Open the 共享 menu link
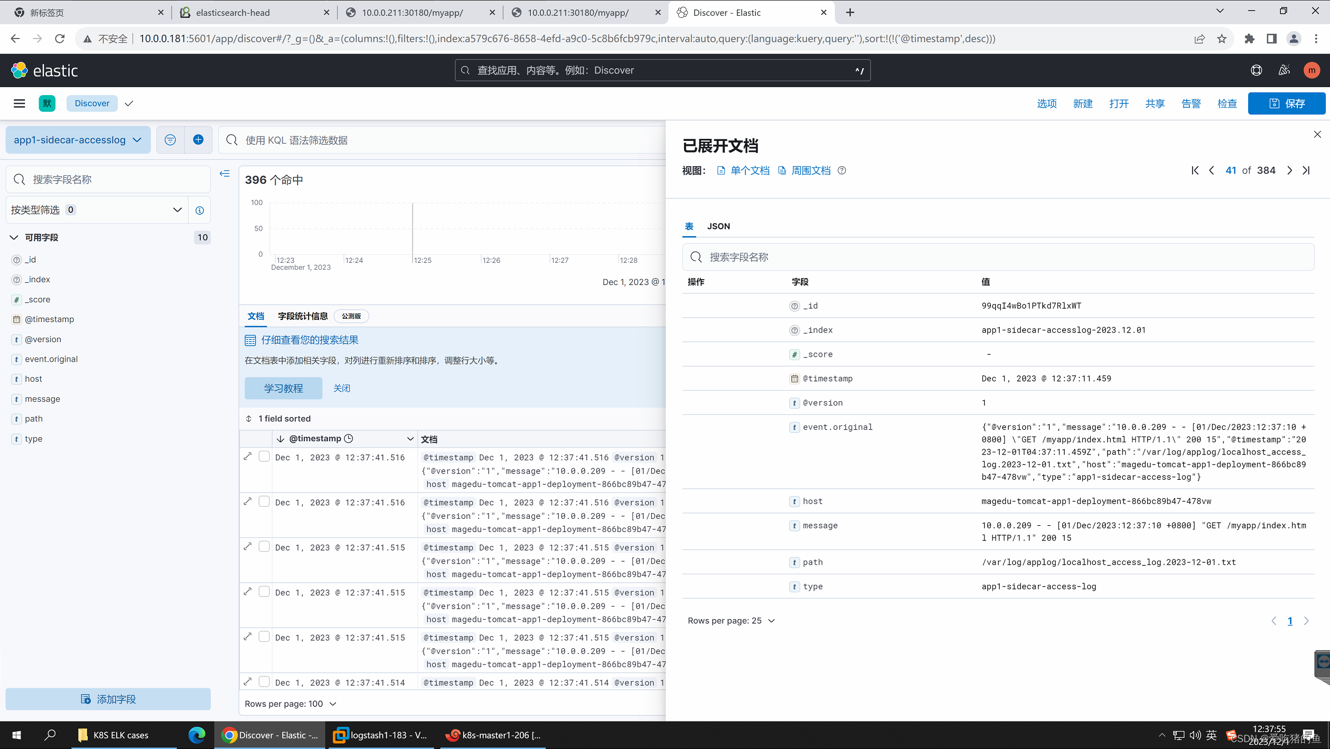This screenshot has height=749, width=1330. click(1155, 103)
